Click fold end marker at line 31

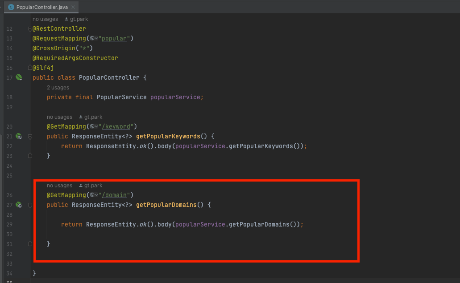pyautogui.click(x=30, y=244)
